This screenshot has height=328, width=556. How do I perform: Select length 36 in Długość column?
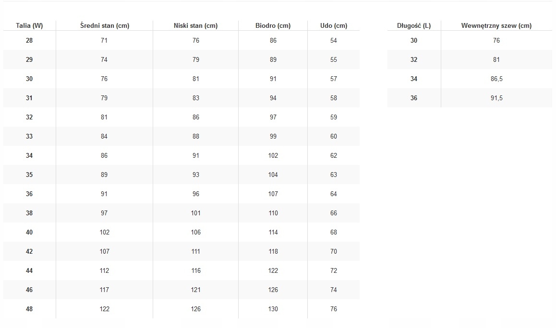414,98
